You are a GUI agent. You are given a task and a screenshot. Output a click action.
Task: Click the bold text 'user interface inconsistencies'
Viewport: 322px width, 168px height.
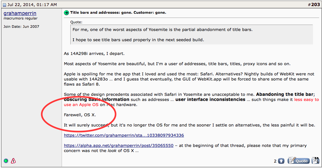coord(210,100)
